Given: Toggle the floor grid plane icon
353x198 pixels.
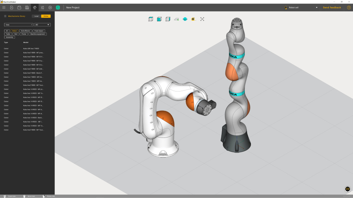Looking at the screenshot, I should (x=176, y=19).
